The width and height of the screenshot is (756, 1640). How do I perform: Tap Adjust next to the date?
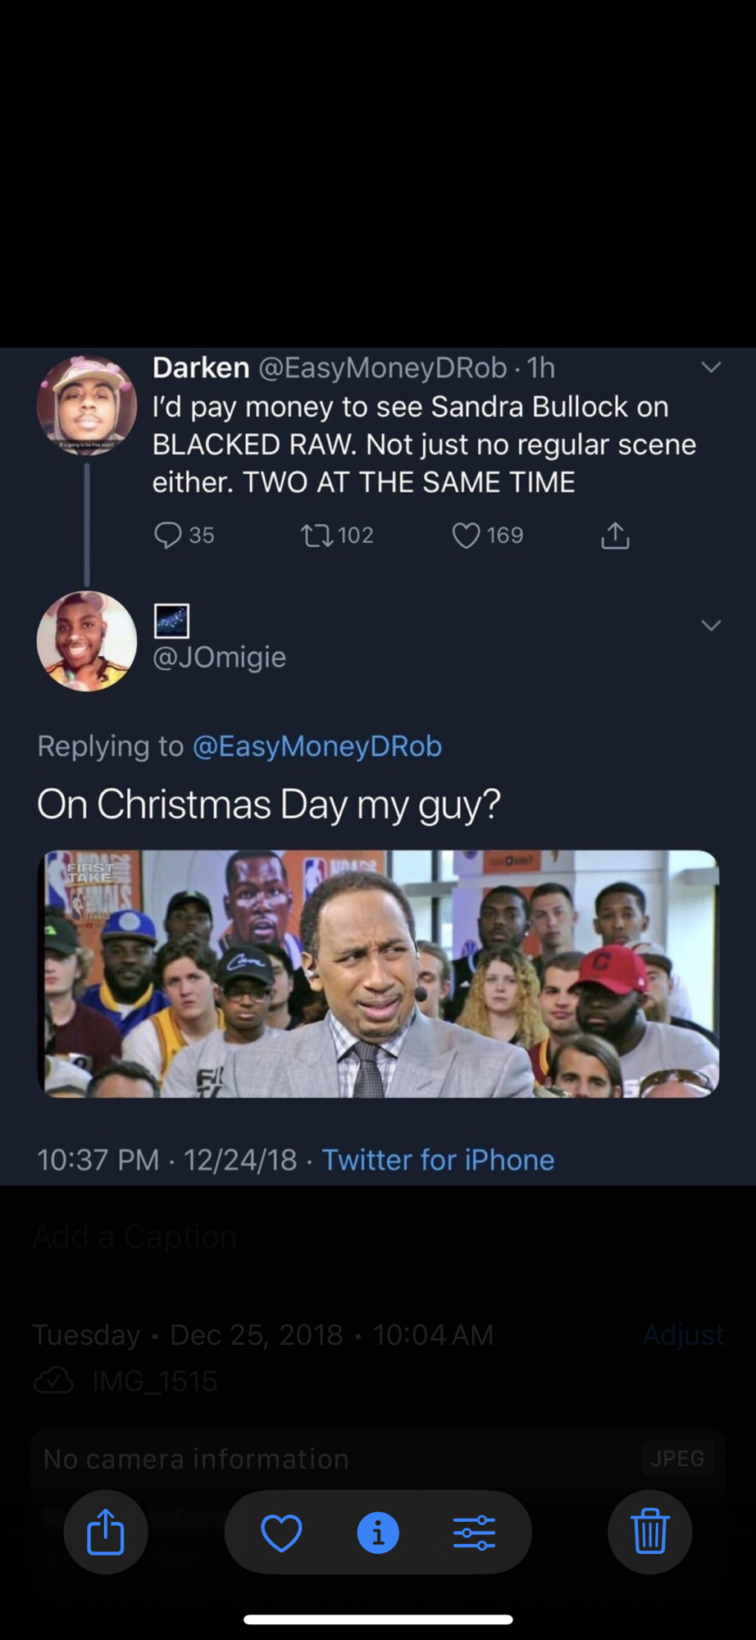coord(682,1335)
